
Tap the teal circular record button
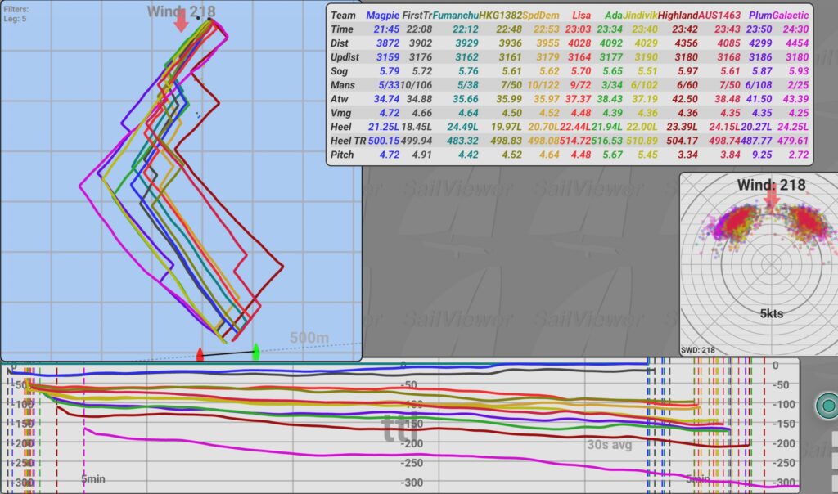tap(828, 406)
